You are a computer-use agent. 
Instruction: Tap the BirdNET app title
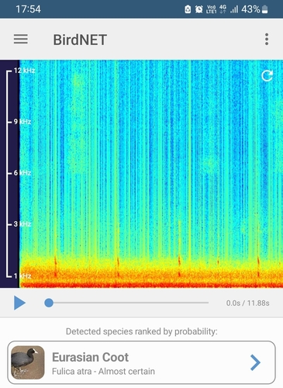click(x=80, y=40)
